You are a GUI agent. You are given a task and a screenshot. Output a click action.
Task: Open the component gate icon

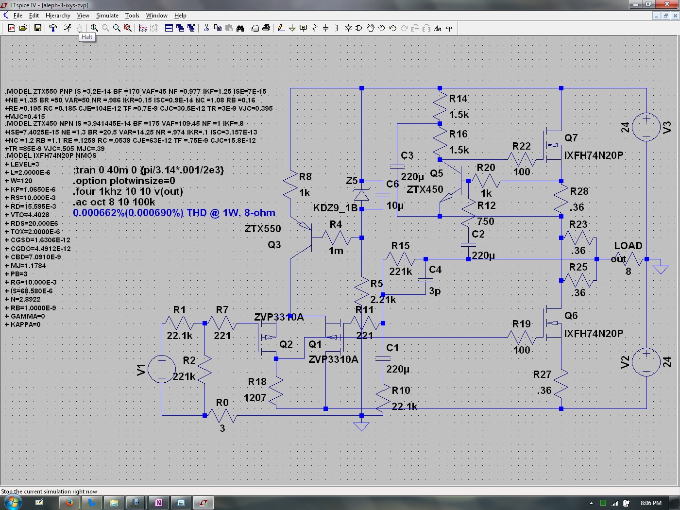click(x=359, y=28)
